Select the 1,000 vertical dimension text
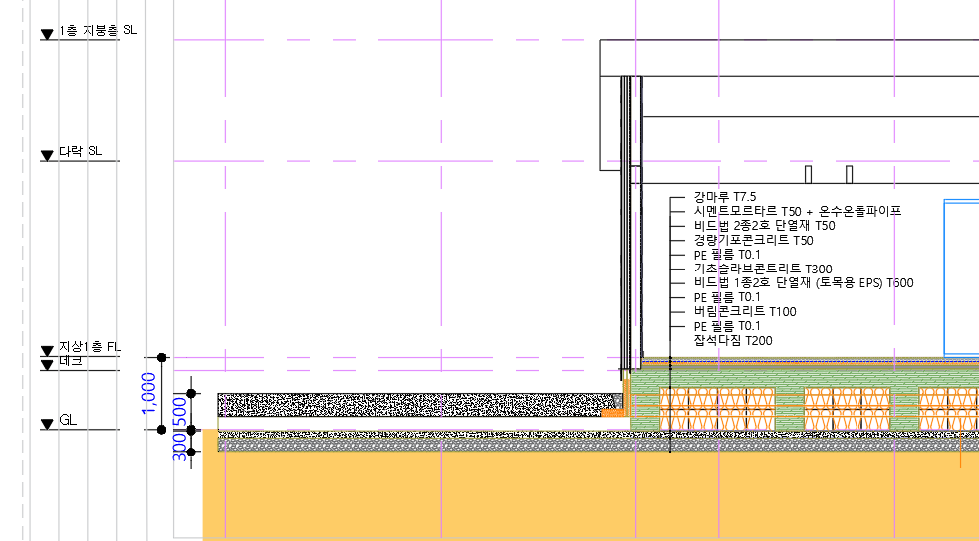 click(149, 393)
